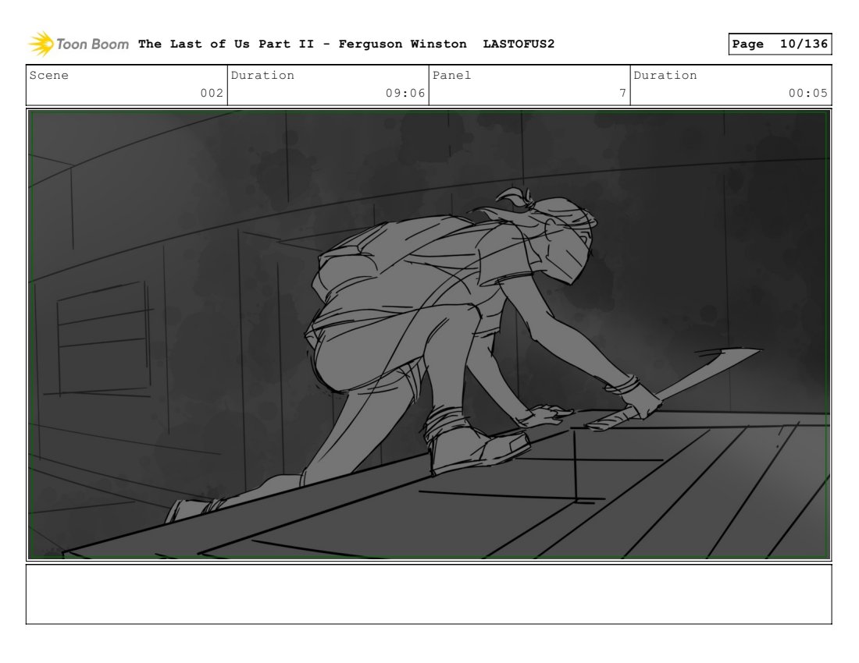
Task: Click the empty notes box below the panel
Action: (x=429, y=594)
